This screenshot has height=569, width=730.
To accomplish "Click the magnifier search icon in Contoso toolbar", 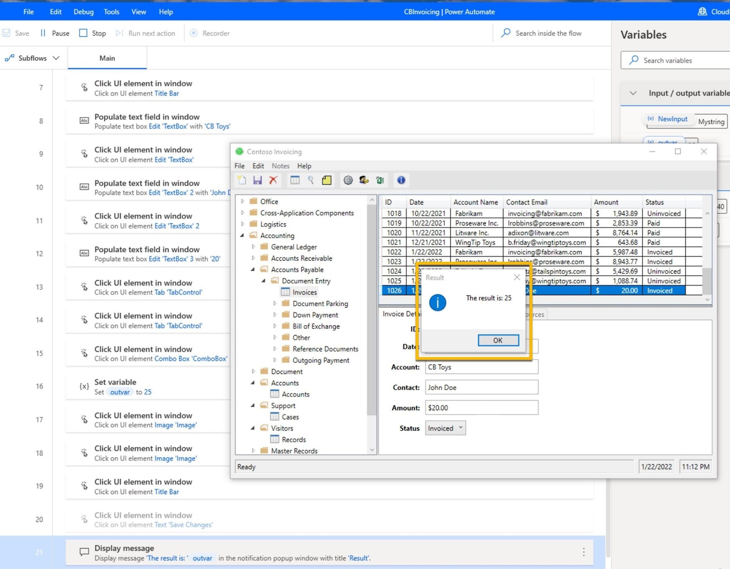I will [x=310, y=180].
